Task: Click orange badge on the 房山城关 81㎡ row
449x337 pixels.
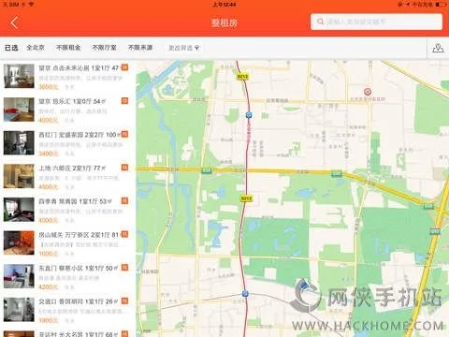Action: (124, 234)
